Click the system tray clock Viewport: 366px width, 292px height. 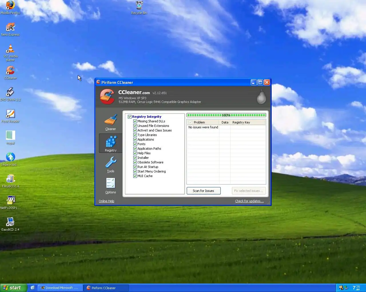(x=356, y=288)
